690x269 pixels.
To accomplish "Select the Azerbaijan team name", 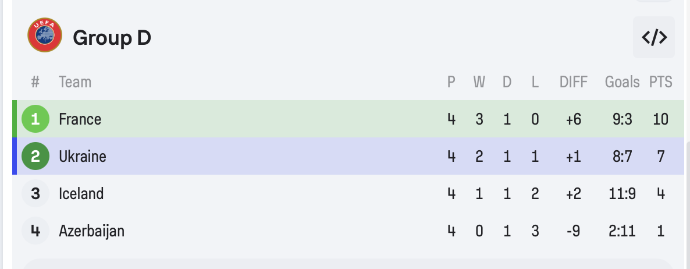I will pyautogui.click(x=91, y=231).
